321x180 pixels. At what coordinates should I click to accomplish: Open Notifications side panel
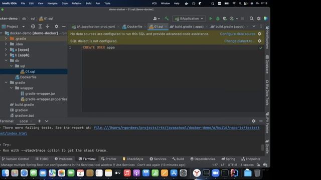267,37
